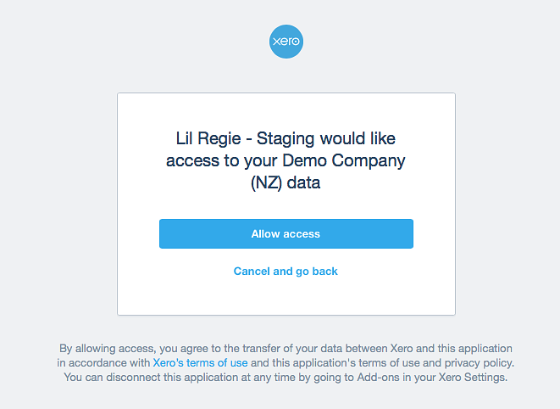
Task: Click the Allow access button
Action: [x=286, y=233]
